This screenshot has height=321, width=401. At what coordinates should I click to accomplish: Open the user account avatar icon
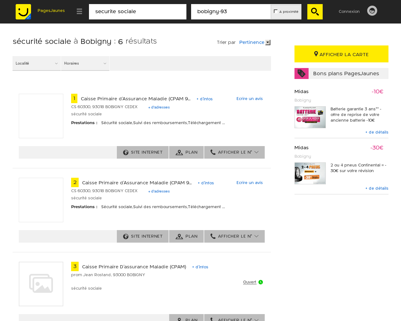[x=372, y=11]
